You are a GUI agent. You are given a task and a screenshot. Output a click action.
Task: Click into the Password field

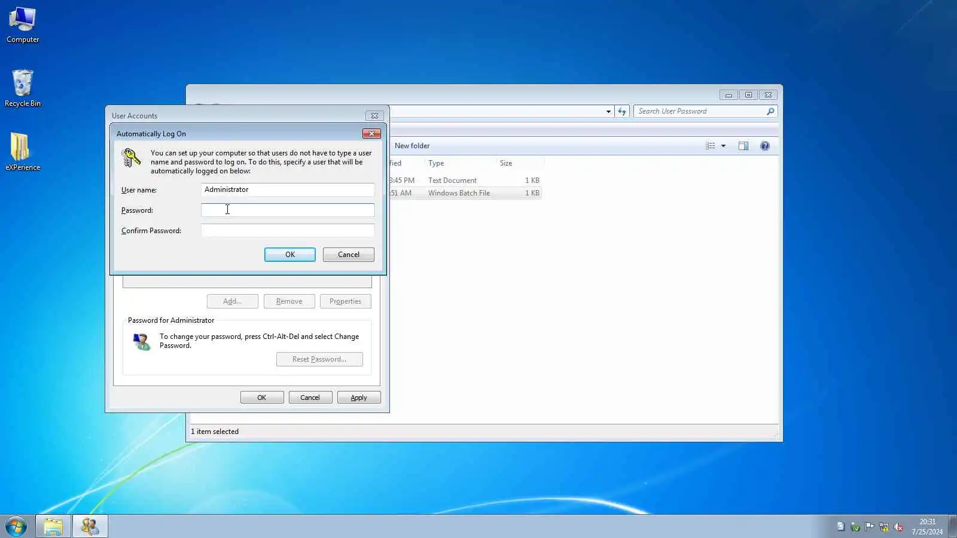point(288,210)
